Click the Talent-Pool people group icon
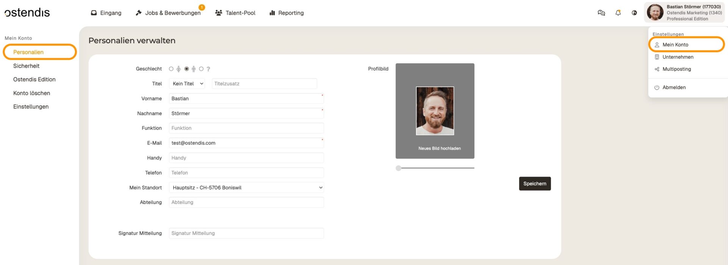 [x=218, y=13]
